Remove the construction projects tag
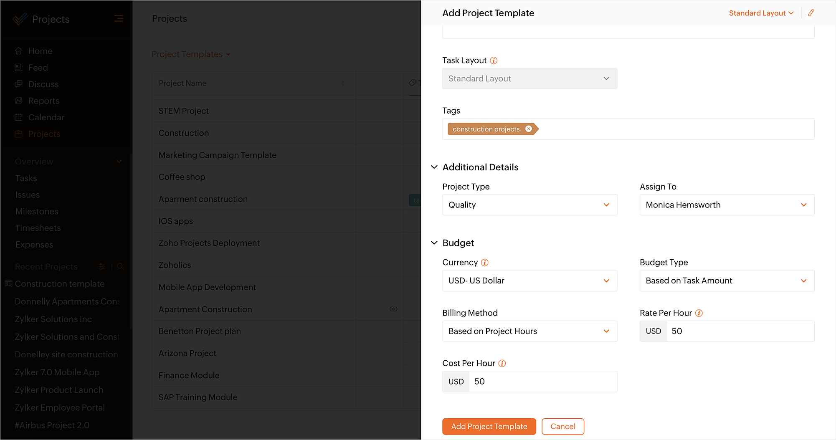The width and height of the screenshot is (836, 440). pyautogui.click(x=529, y=129)
